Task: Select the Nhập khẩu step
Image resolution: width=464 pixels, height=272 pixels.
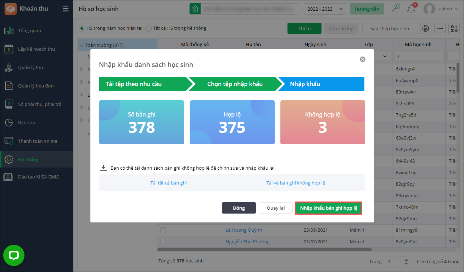Action: click(321, 84)
